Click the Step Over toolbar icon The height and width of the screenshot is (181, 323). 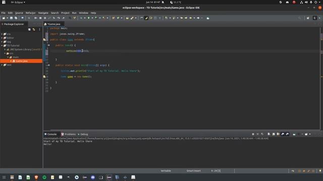(59, 18)
